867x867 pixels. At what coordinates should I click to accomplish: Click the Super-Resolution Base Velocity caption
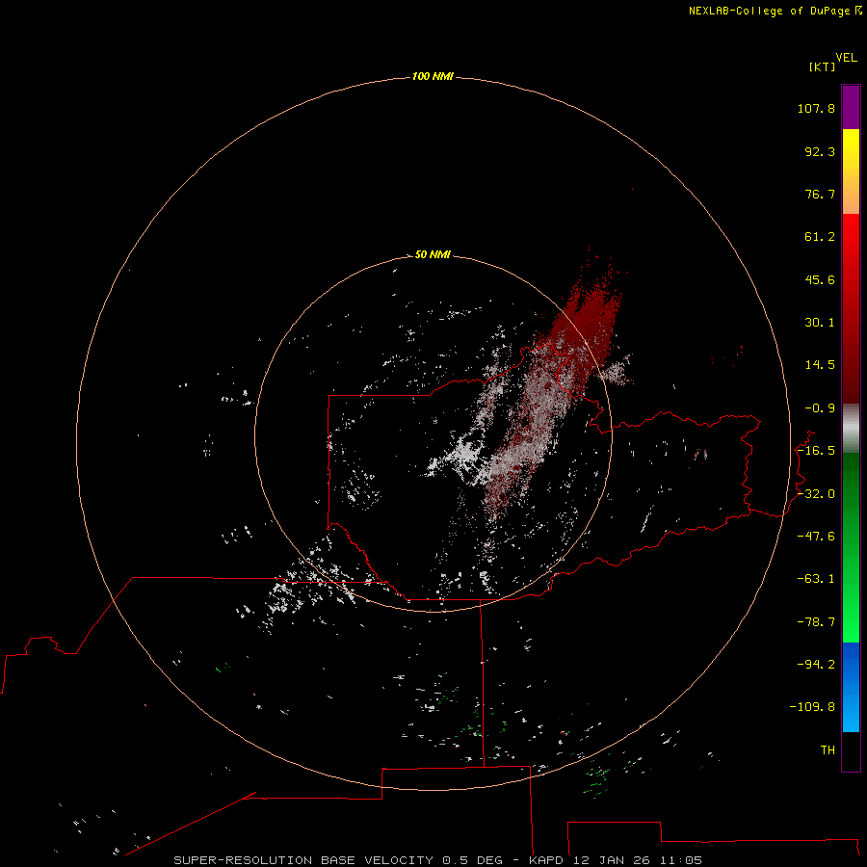(x=438, y=860)
